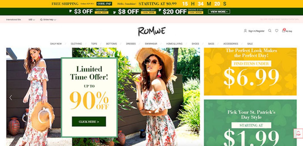The width and height of the screenshot is (303, 146).
Task: Select the DAILY NEW menu item
Action: click(56, 44)
